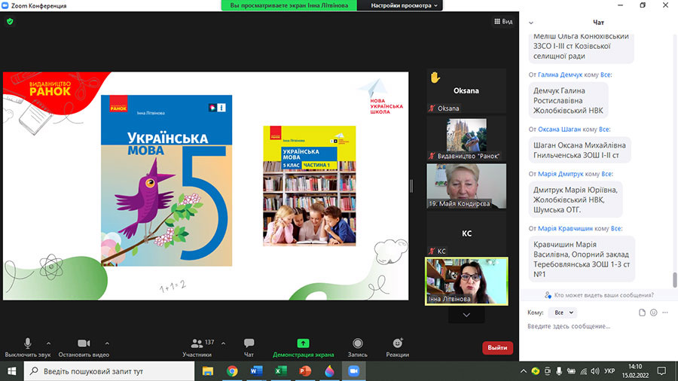Select Oksana participant video tile
This screenshot has width=678, height=381.
coord(466,90)
